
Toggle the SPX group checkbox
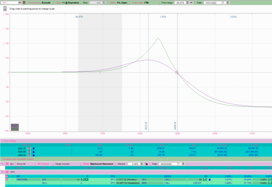click(7, 172)
